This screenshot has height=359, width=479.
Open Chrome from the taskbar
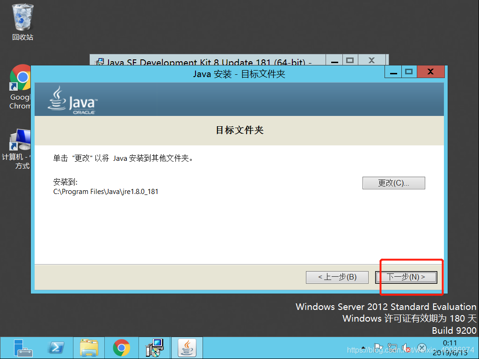pyautogui.click(x=122, y=348)
